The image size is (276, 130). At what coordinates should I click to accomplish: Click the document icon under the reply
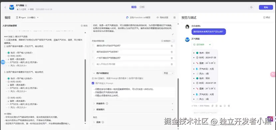tap(216, 106)
